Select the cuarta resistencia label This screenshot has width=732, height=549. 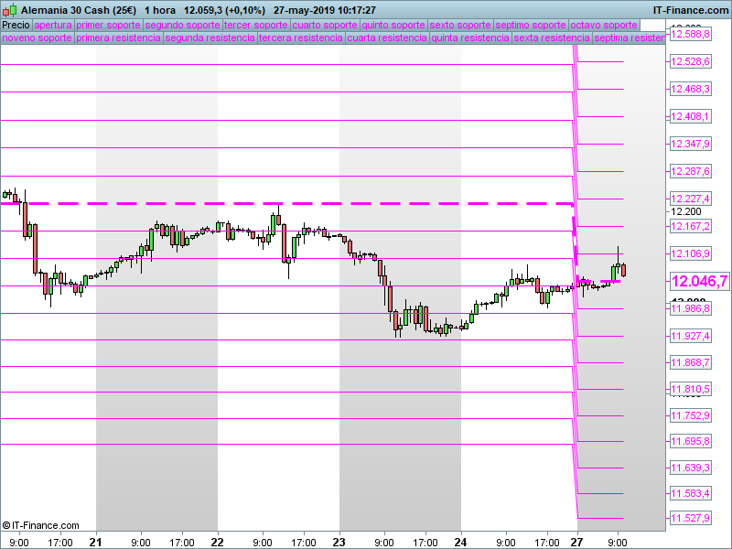click(387, 38)
